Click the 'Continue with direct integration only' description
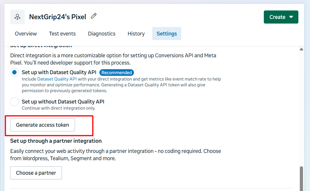This screenshot has height=191, width=310. click(x=58, y=108)
